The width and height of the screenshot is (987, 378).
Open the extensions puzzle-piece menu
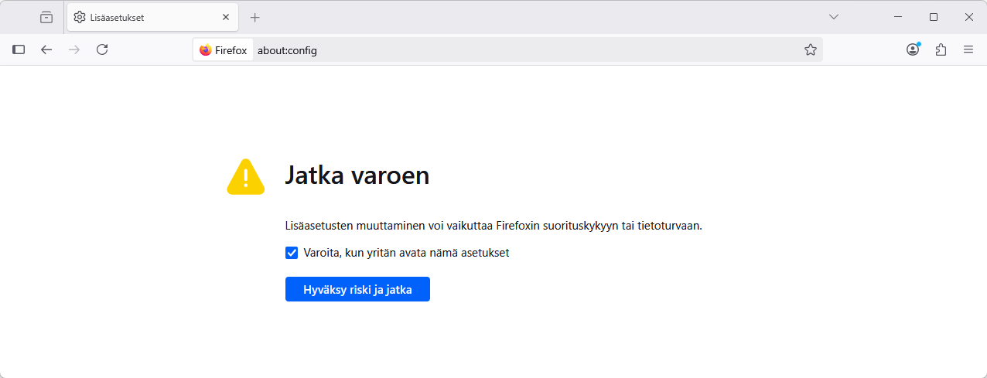(x=941, y=49)
